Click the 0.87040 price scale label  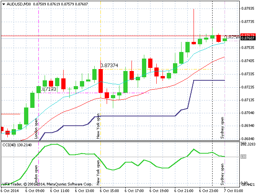point(247,113)
